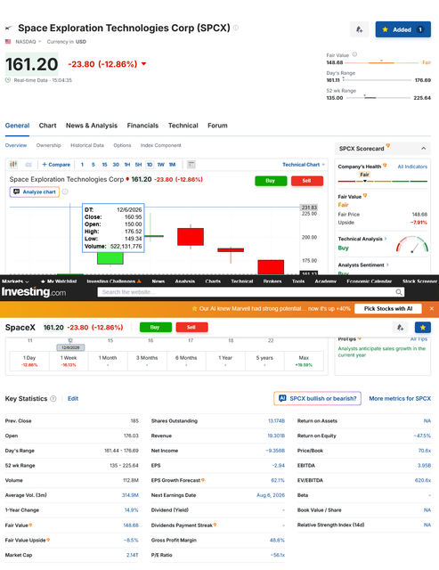Select the 1H chart interval
Image resolution: width=439 pixels, height=570 pixels.
(127, 165)
